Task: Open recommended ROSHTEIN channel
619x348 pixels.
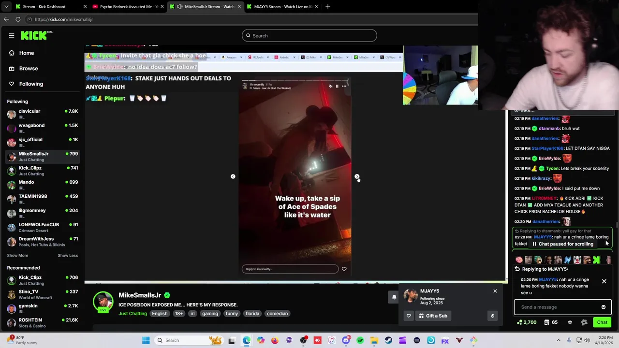Action: [43, 322]
